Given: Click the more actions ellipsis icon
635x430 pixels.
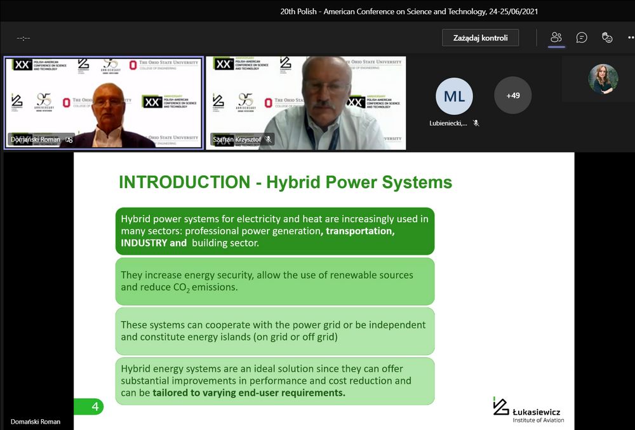Looking at the screenshot, I should pyautogui.click(x=629, y=37).
